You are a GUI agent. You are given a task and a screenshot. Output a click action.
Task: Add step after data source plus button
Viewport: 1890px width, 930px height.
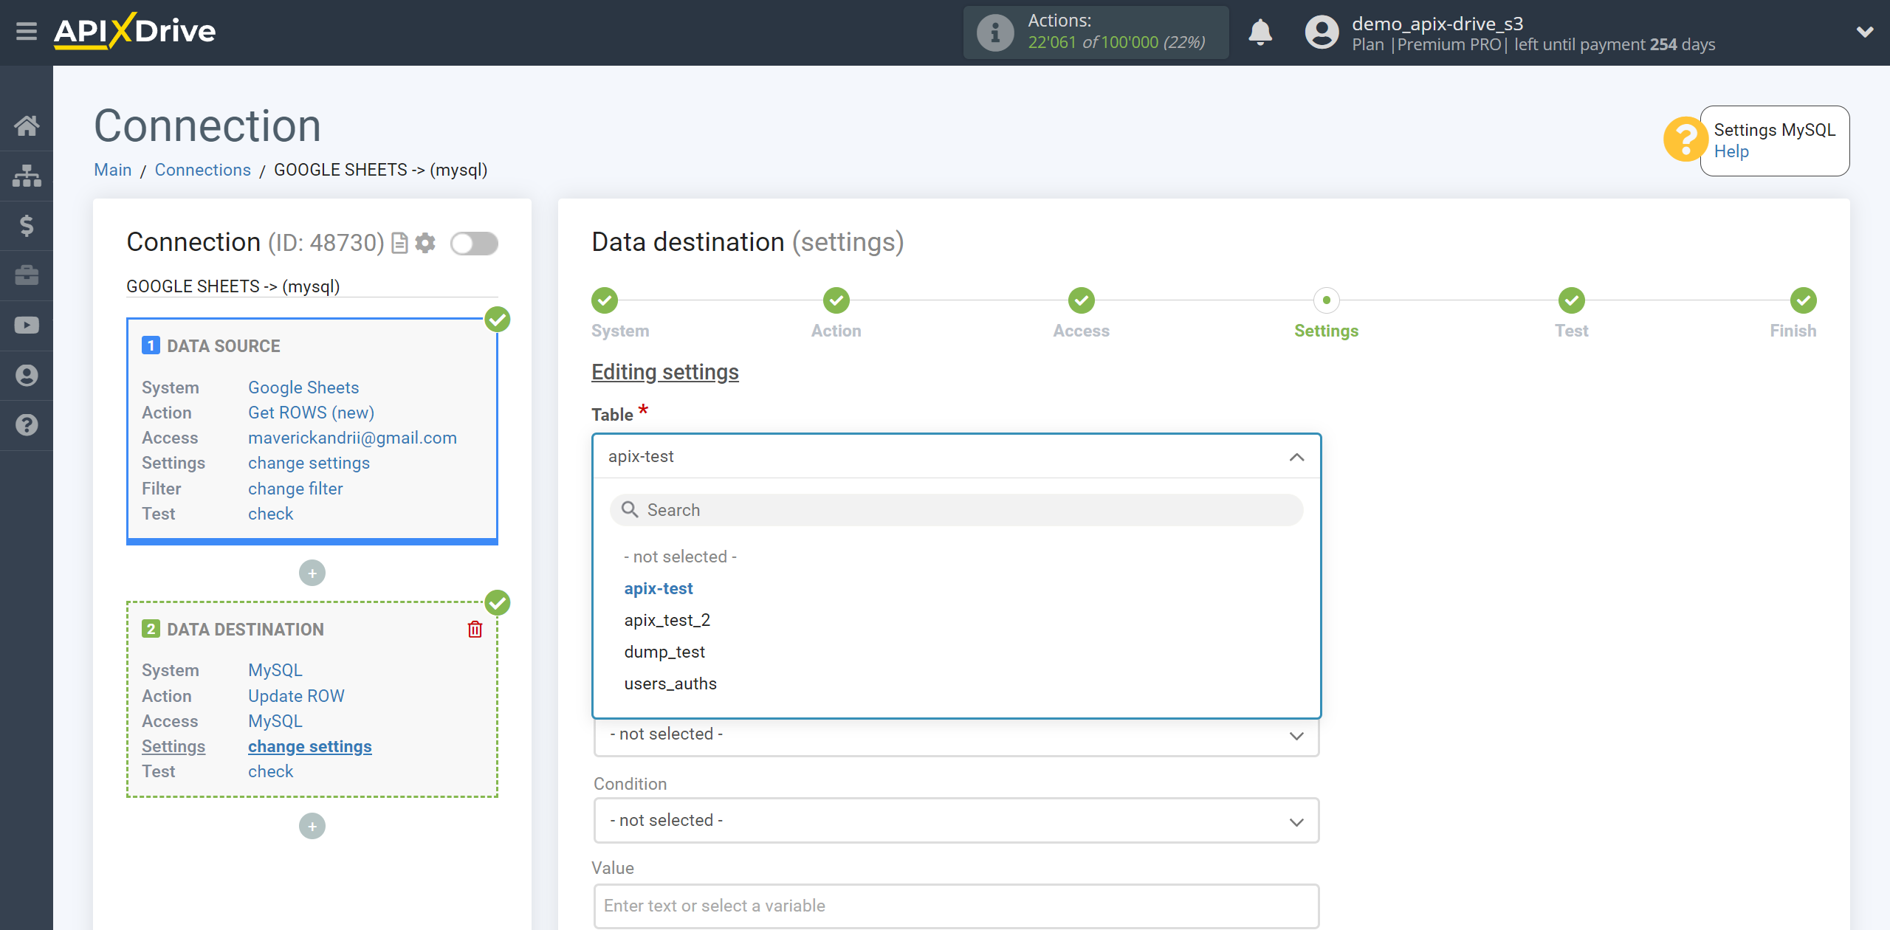[x=312, y=573]
